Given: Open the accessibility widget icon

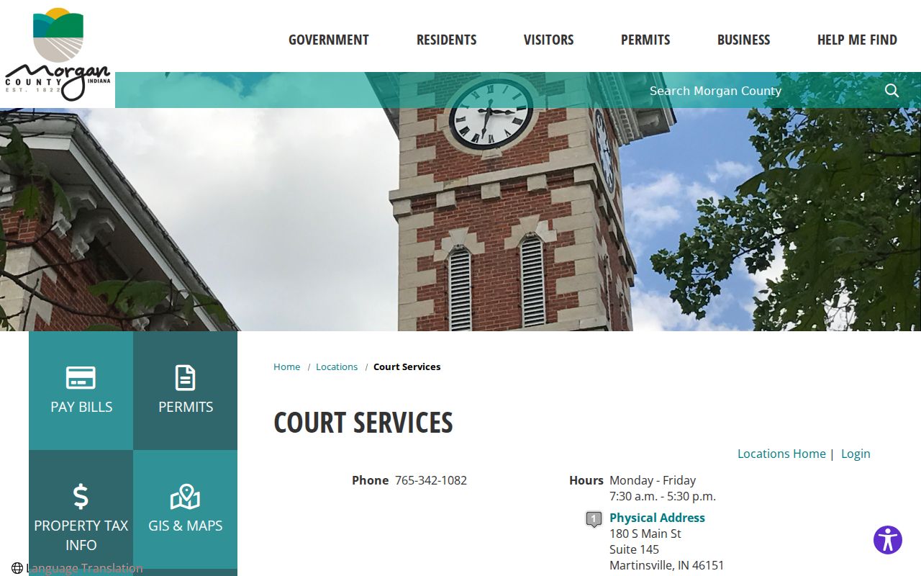Looking at the screenshot, I should tap(888, 540).
